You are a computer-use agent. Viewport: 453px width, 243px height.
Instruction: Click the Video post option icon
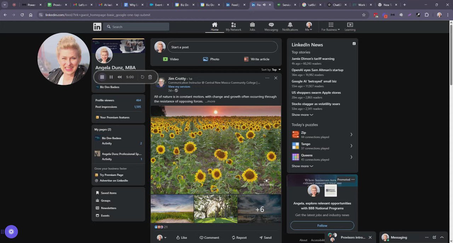pos(165,59)
